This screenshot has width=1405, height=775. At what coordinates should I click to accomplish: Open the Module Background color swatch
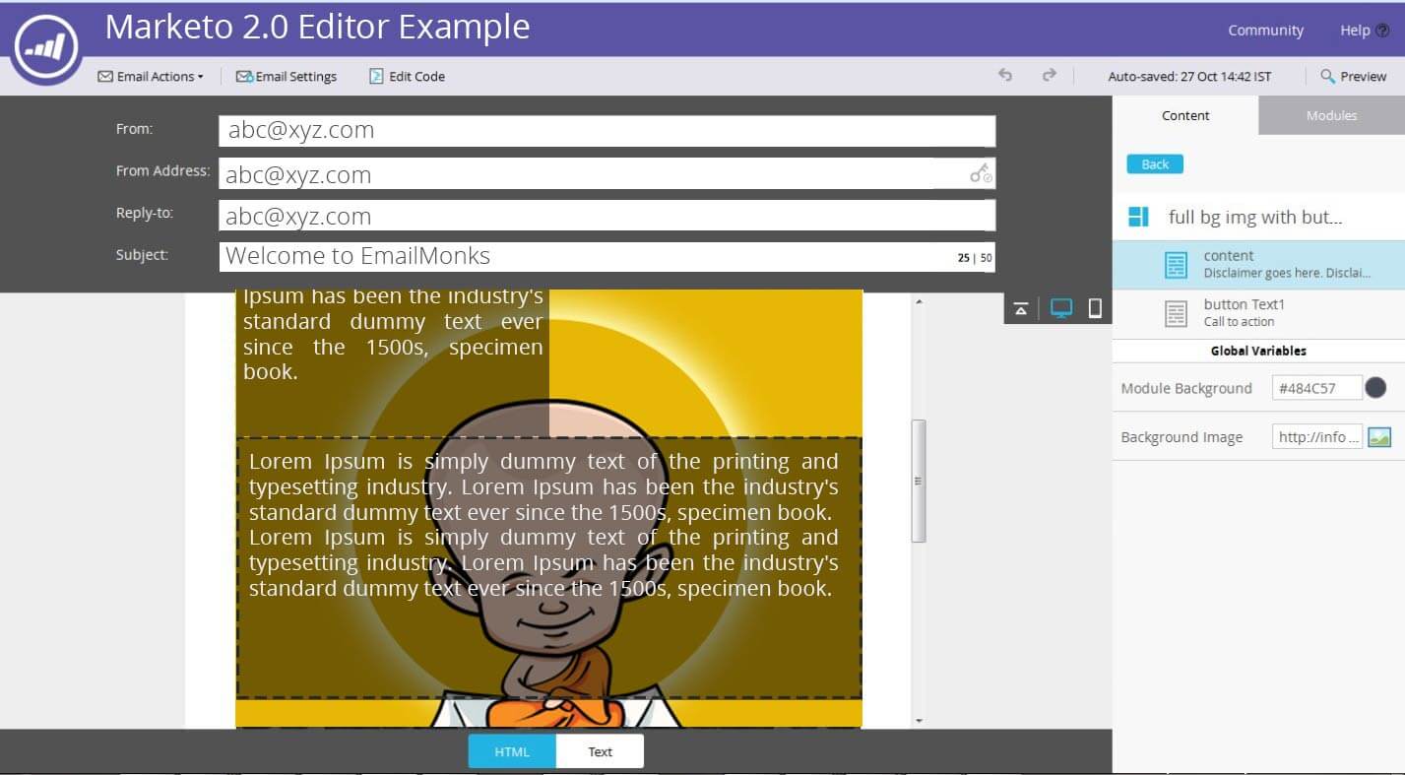(x=1376, y=388)
